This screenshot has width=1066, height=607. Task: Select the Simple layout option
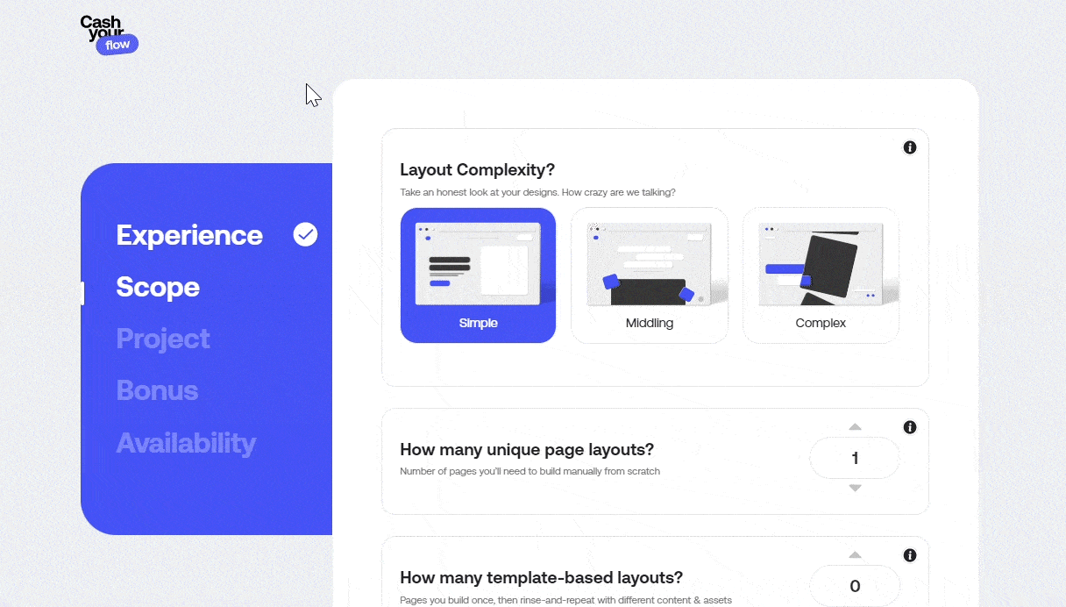478,275
